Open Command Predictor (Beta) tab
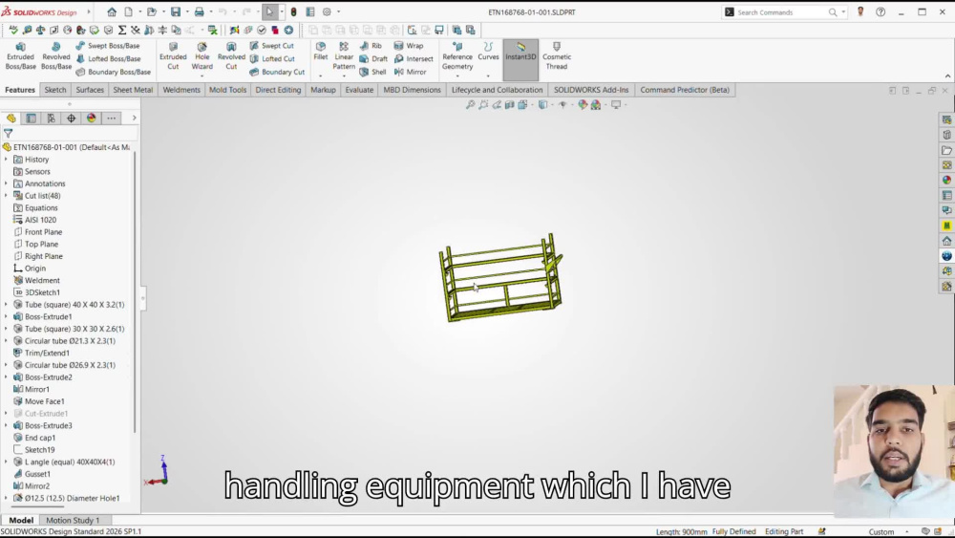 [685, 90]
